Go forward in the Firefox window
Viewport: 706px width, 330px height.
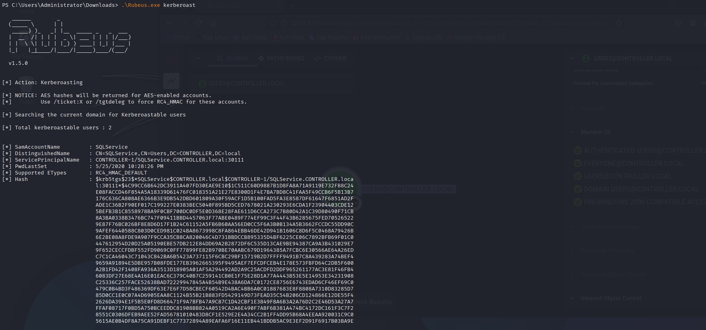point(184,23)
